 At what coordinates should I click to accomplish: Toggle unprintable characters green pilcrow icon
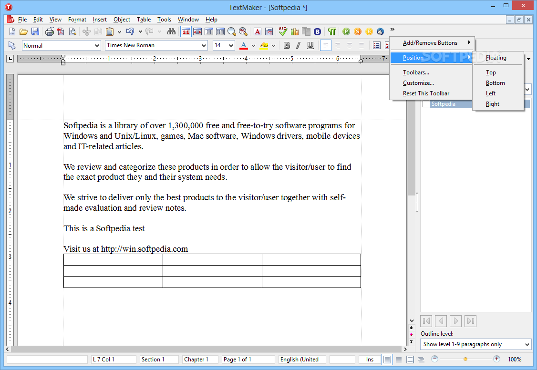click(332, 32)
